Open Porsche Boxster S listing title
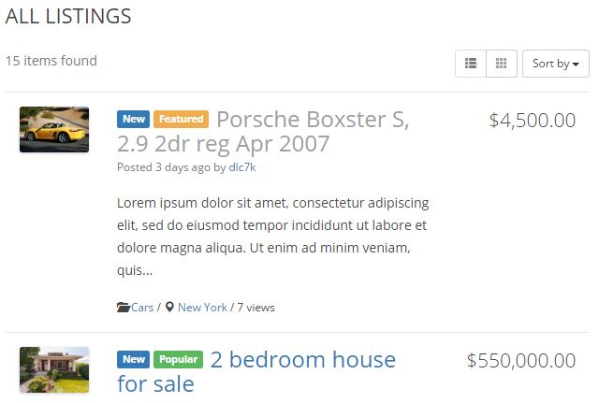 point(263,131)
